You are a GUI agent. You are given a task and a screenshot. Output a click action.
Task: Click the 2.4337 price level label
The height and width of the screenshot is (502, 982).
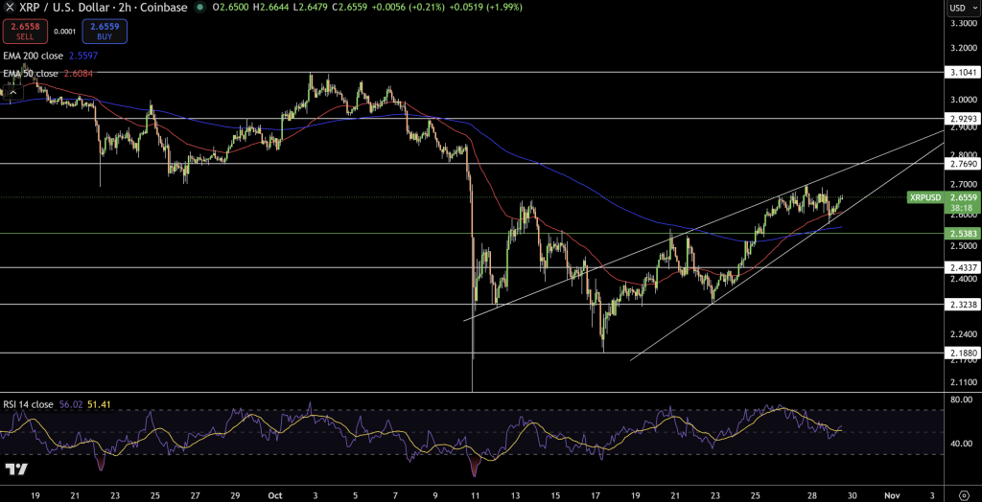click(963, 267)
